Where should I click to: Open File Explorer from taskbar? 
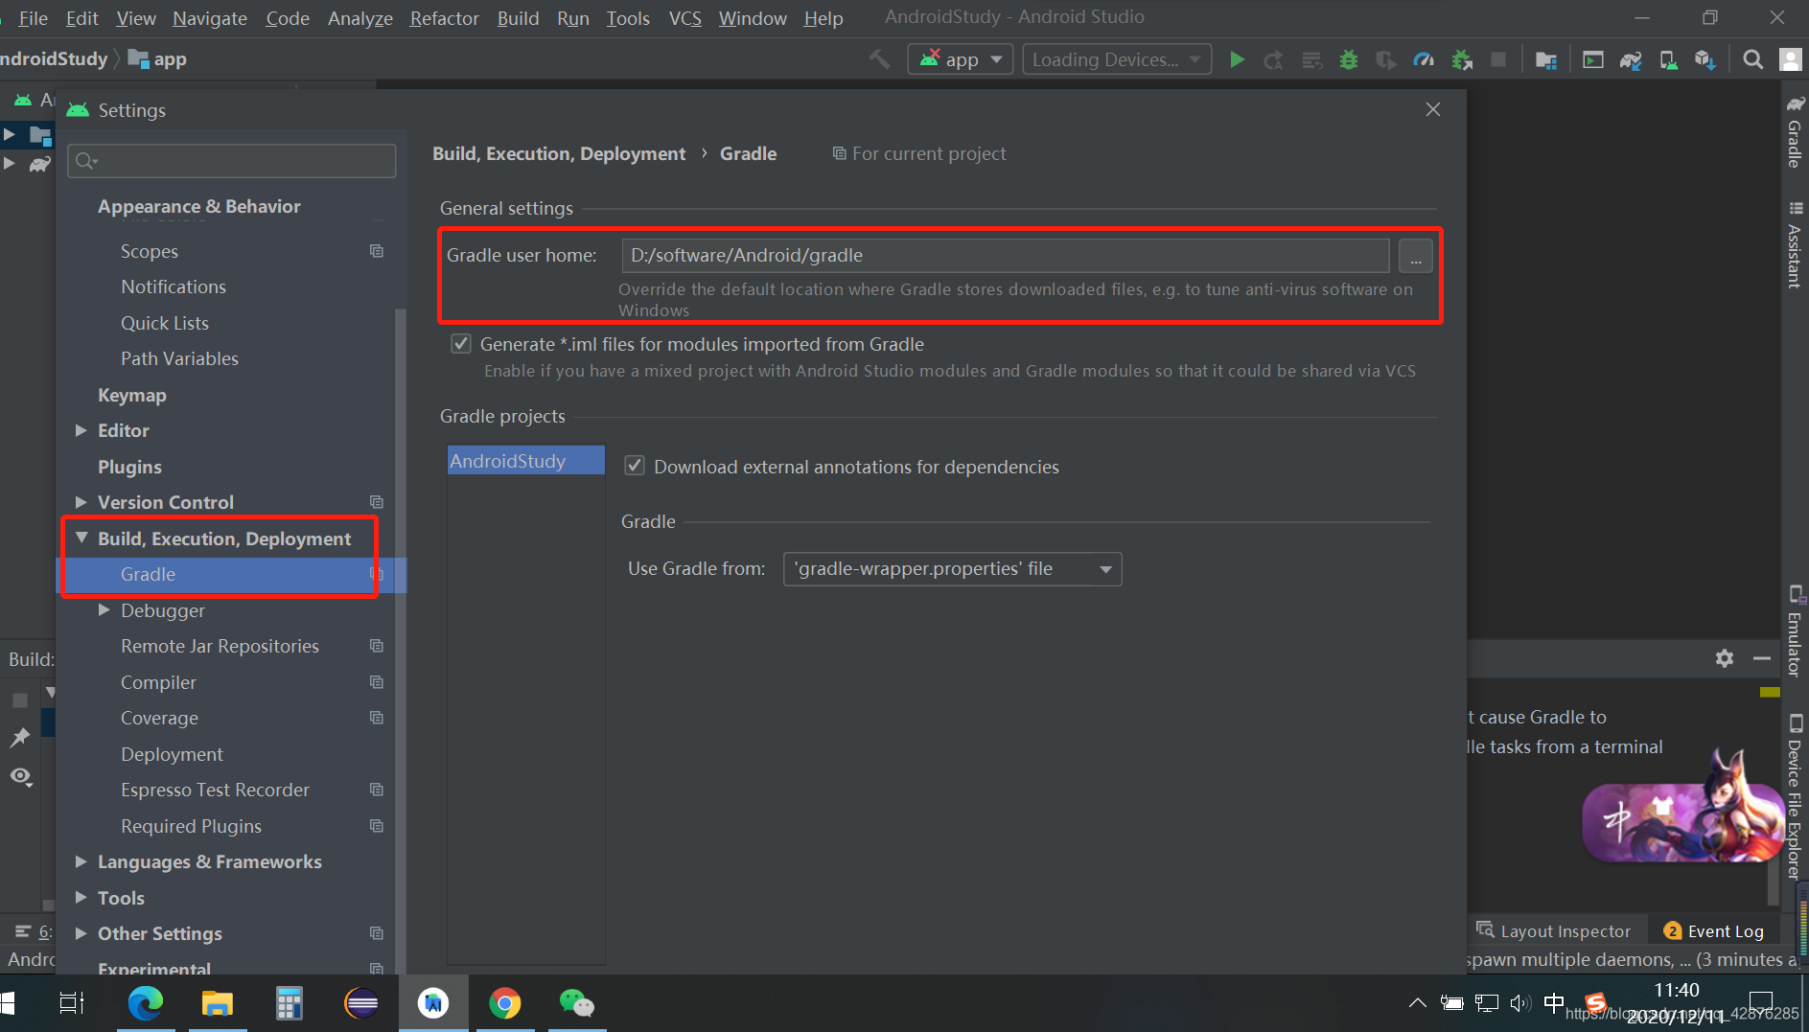pos(218,1003)
